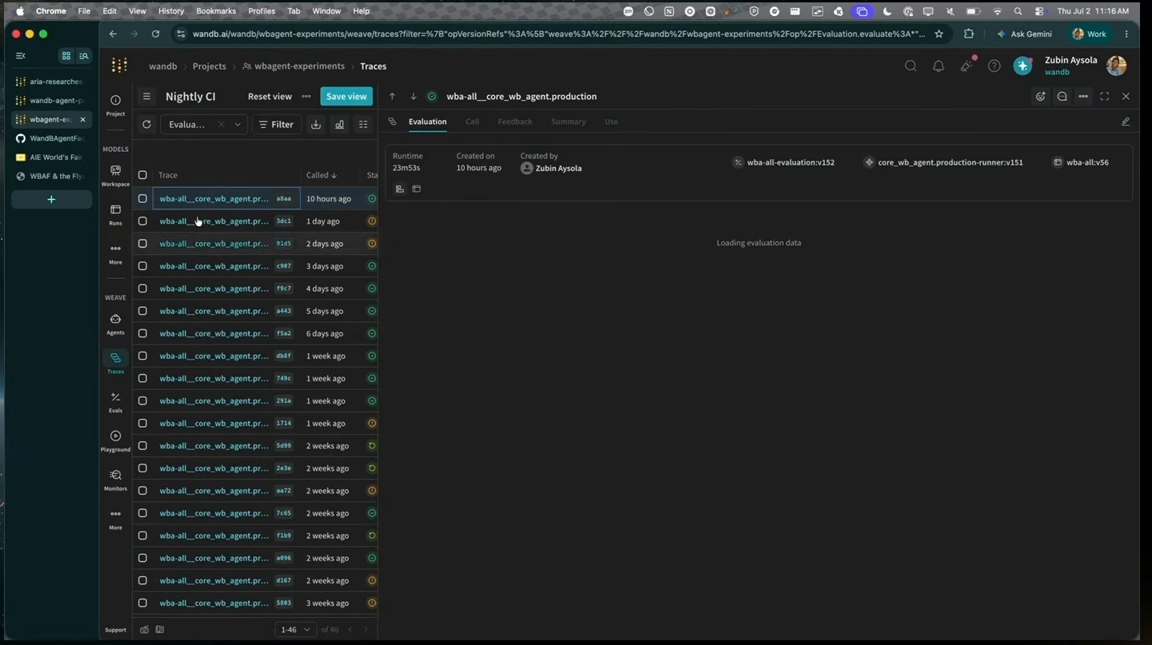
Task: Open the Project section in sidebar
Action: tap(115, 105)
